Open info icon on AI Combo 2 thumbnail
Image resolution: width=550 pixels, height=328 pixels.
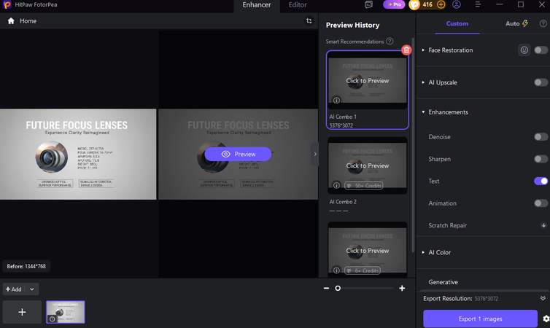(x=336, y=185)
